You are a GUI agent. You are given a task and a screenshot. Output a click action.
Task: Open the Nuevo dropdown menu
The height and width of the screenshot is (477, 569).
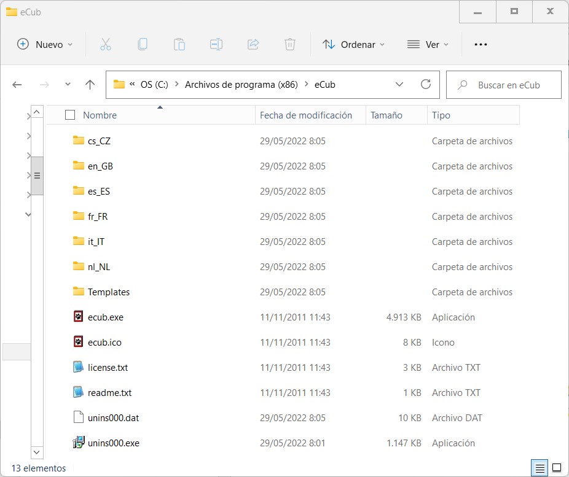(x=45, y=44)
